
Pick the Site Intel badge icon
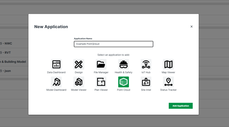pyautogui.click(x=146, y=82)
